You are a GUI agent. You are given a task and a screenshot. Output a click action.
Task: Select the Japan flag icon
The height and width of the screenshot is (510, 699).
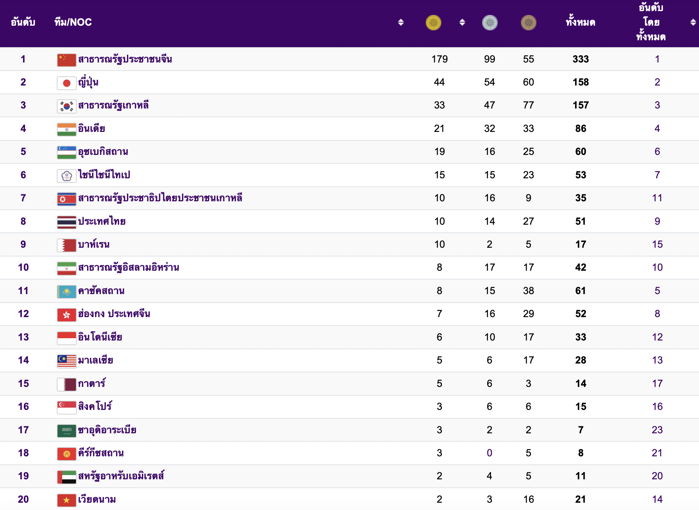(x=66, y=82)
